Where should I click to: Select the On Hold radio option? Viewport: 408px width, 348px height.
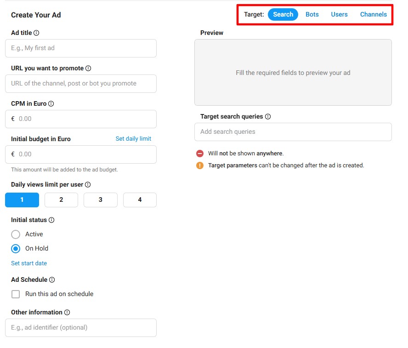[16, 249]
